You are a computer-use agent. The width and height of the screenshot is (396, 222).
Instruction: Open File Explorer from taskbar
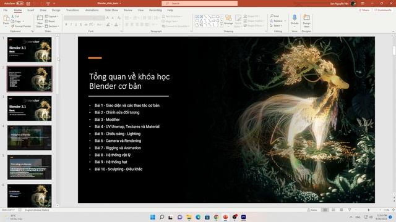[x=189, y=217]
